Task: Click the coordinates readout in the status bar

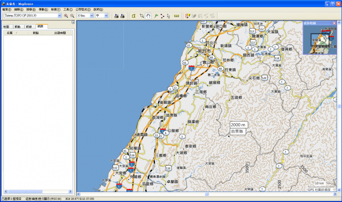Action: coord(80,199)
